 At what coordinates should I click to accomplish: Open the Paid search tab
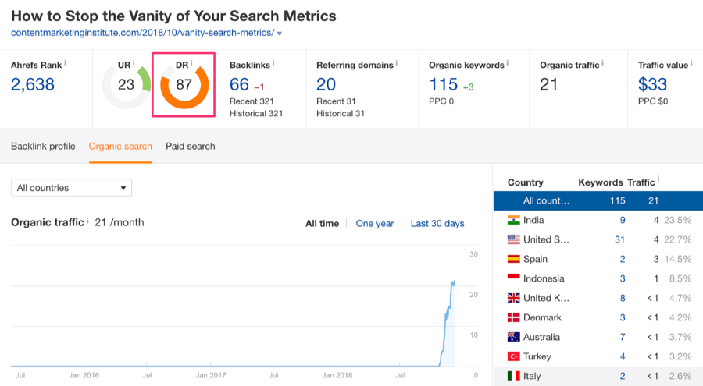190,147
